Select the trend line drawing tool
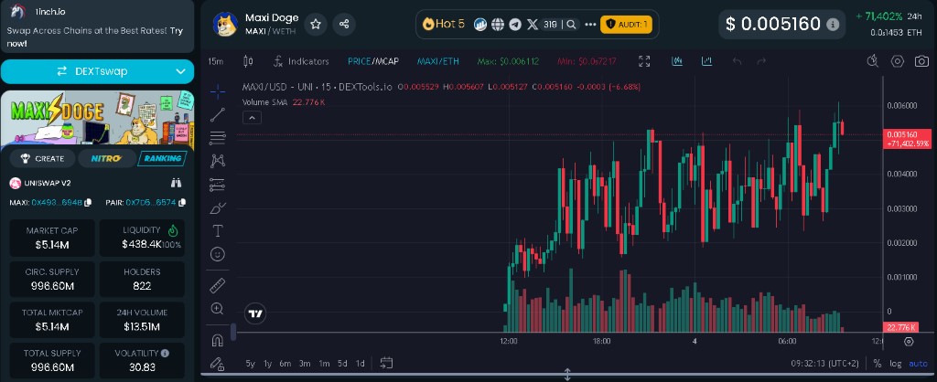This screenshot has width=937, height=382. [x=218, y=115]
